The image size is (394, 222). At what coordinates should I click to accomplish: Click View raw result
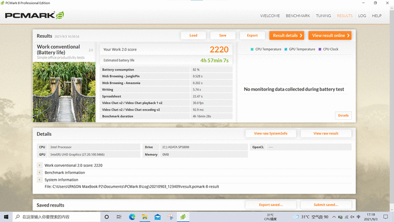326,134
